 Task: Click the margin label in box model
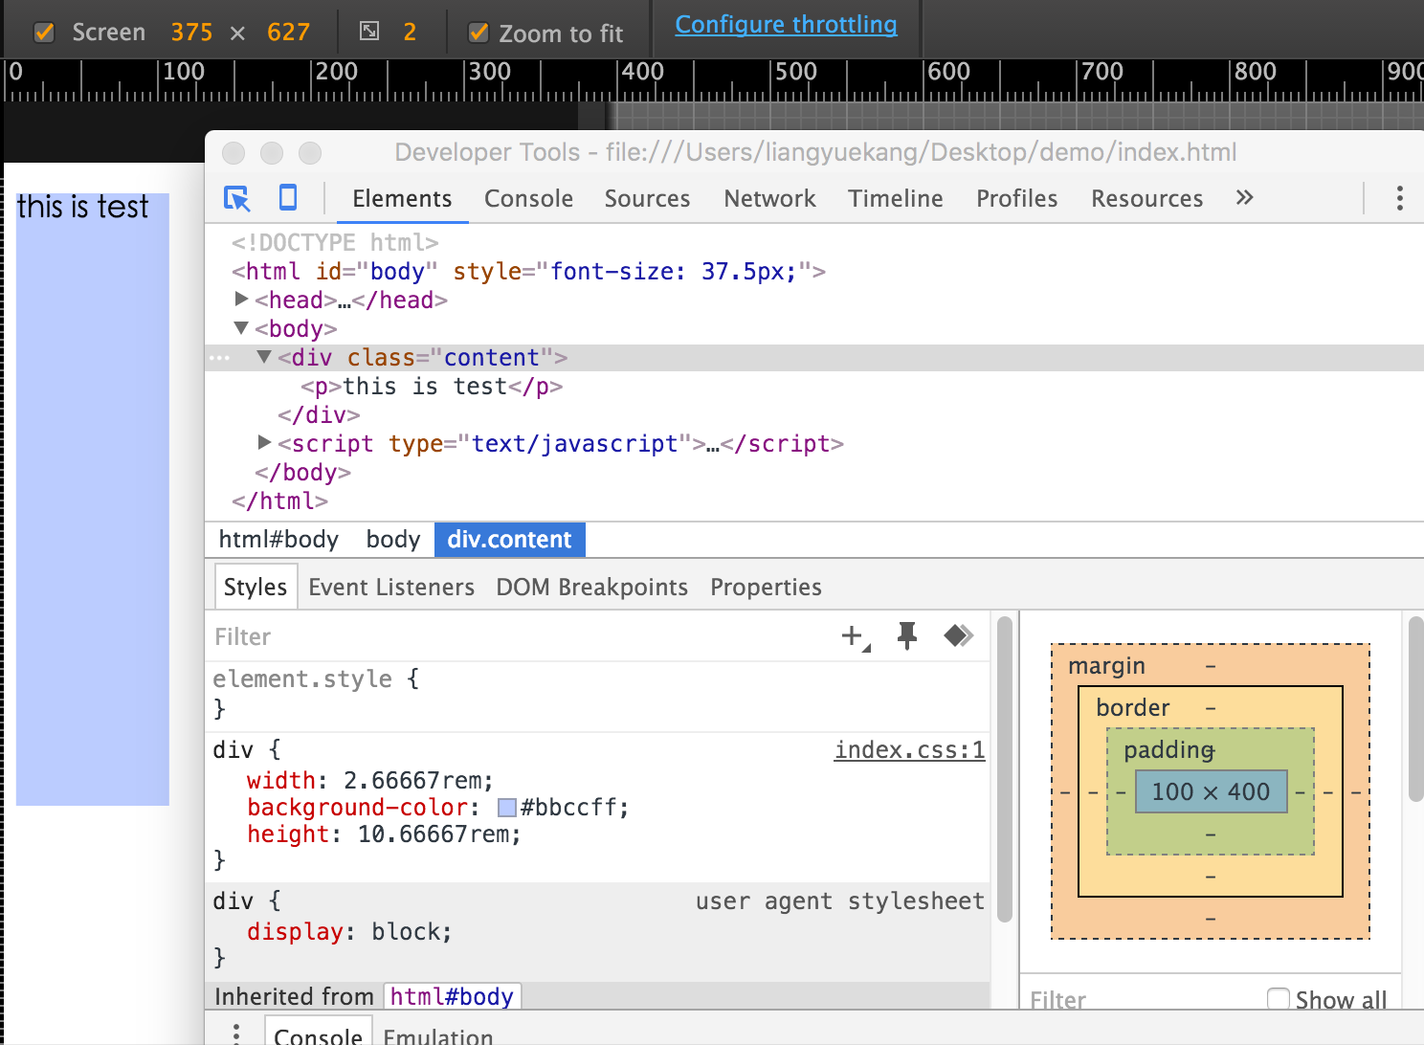1106,666
